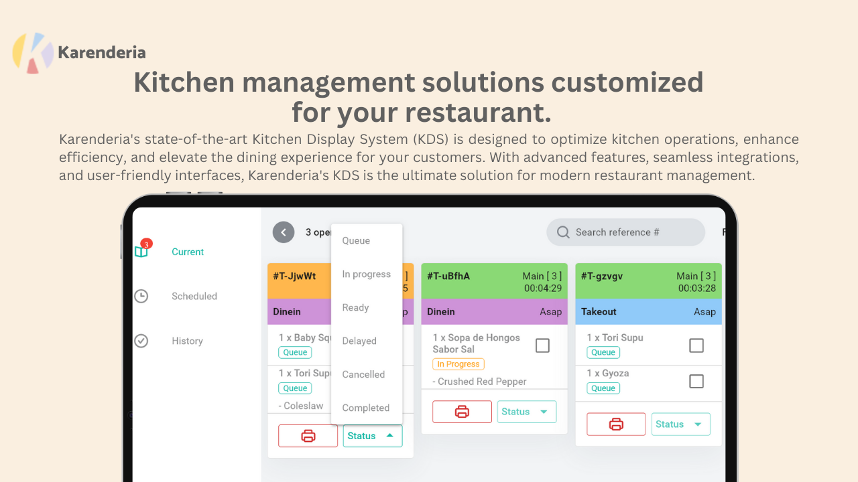Collapse Status dropdown on order #T-JjwWt

372,436
